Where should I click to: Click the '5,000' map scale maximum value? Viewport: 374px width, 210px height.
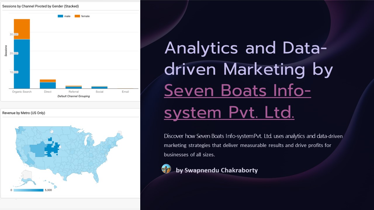pos(48,190)
